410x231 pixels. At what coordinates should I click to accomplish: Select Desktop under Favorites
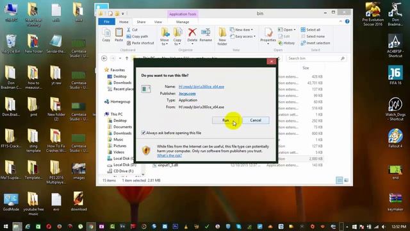(x=117, y=76)
